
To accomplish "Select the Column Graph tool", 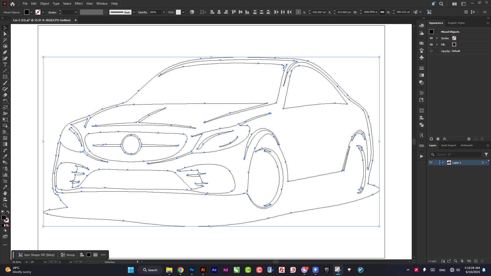I will click(5, 175).
